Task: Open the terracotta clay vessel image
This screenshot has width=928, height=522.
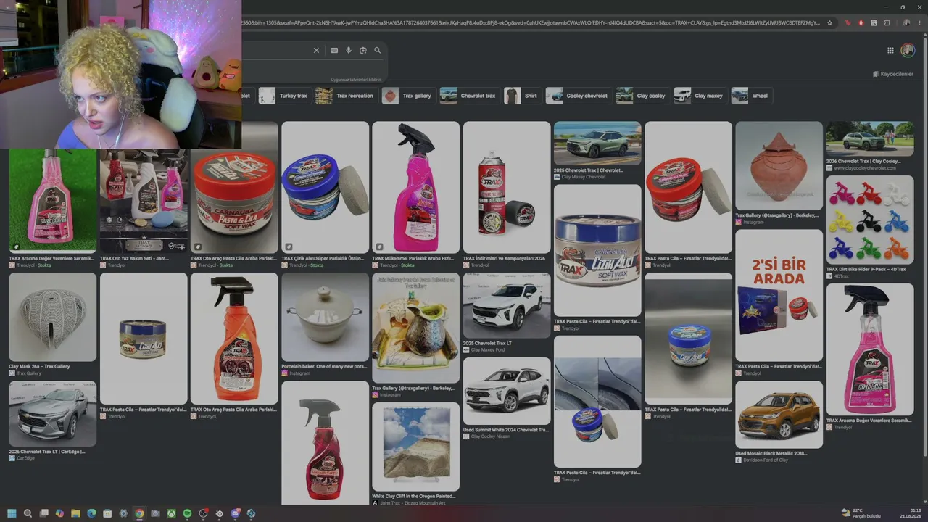Action: click(x=779, y=165)
